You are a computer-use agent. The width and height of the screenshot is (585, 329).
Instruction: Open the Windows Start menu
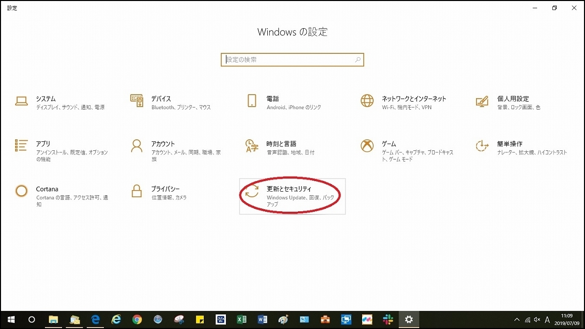pyautogui.click(x=11, y=319)
